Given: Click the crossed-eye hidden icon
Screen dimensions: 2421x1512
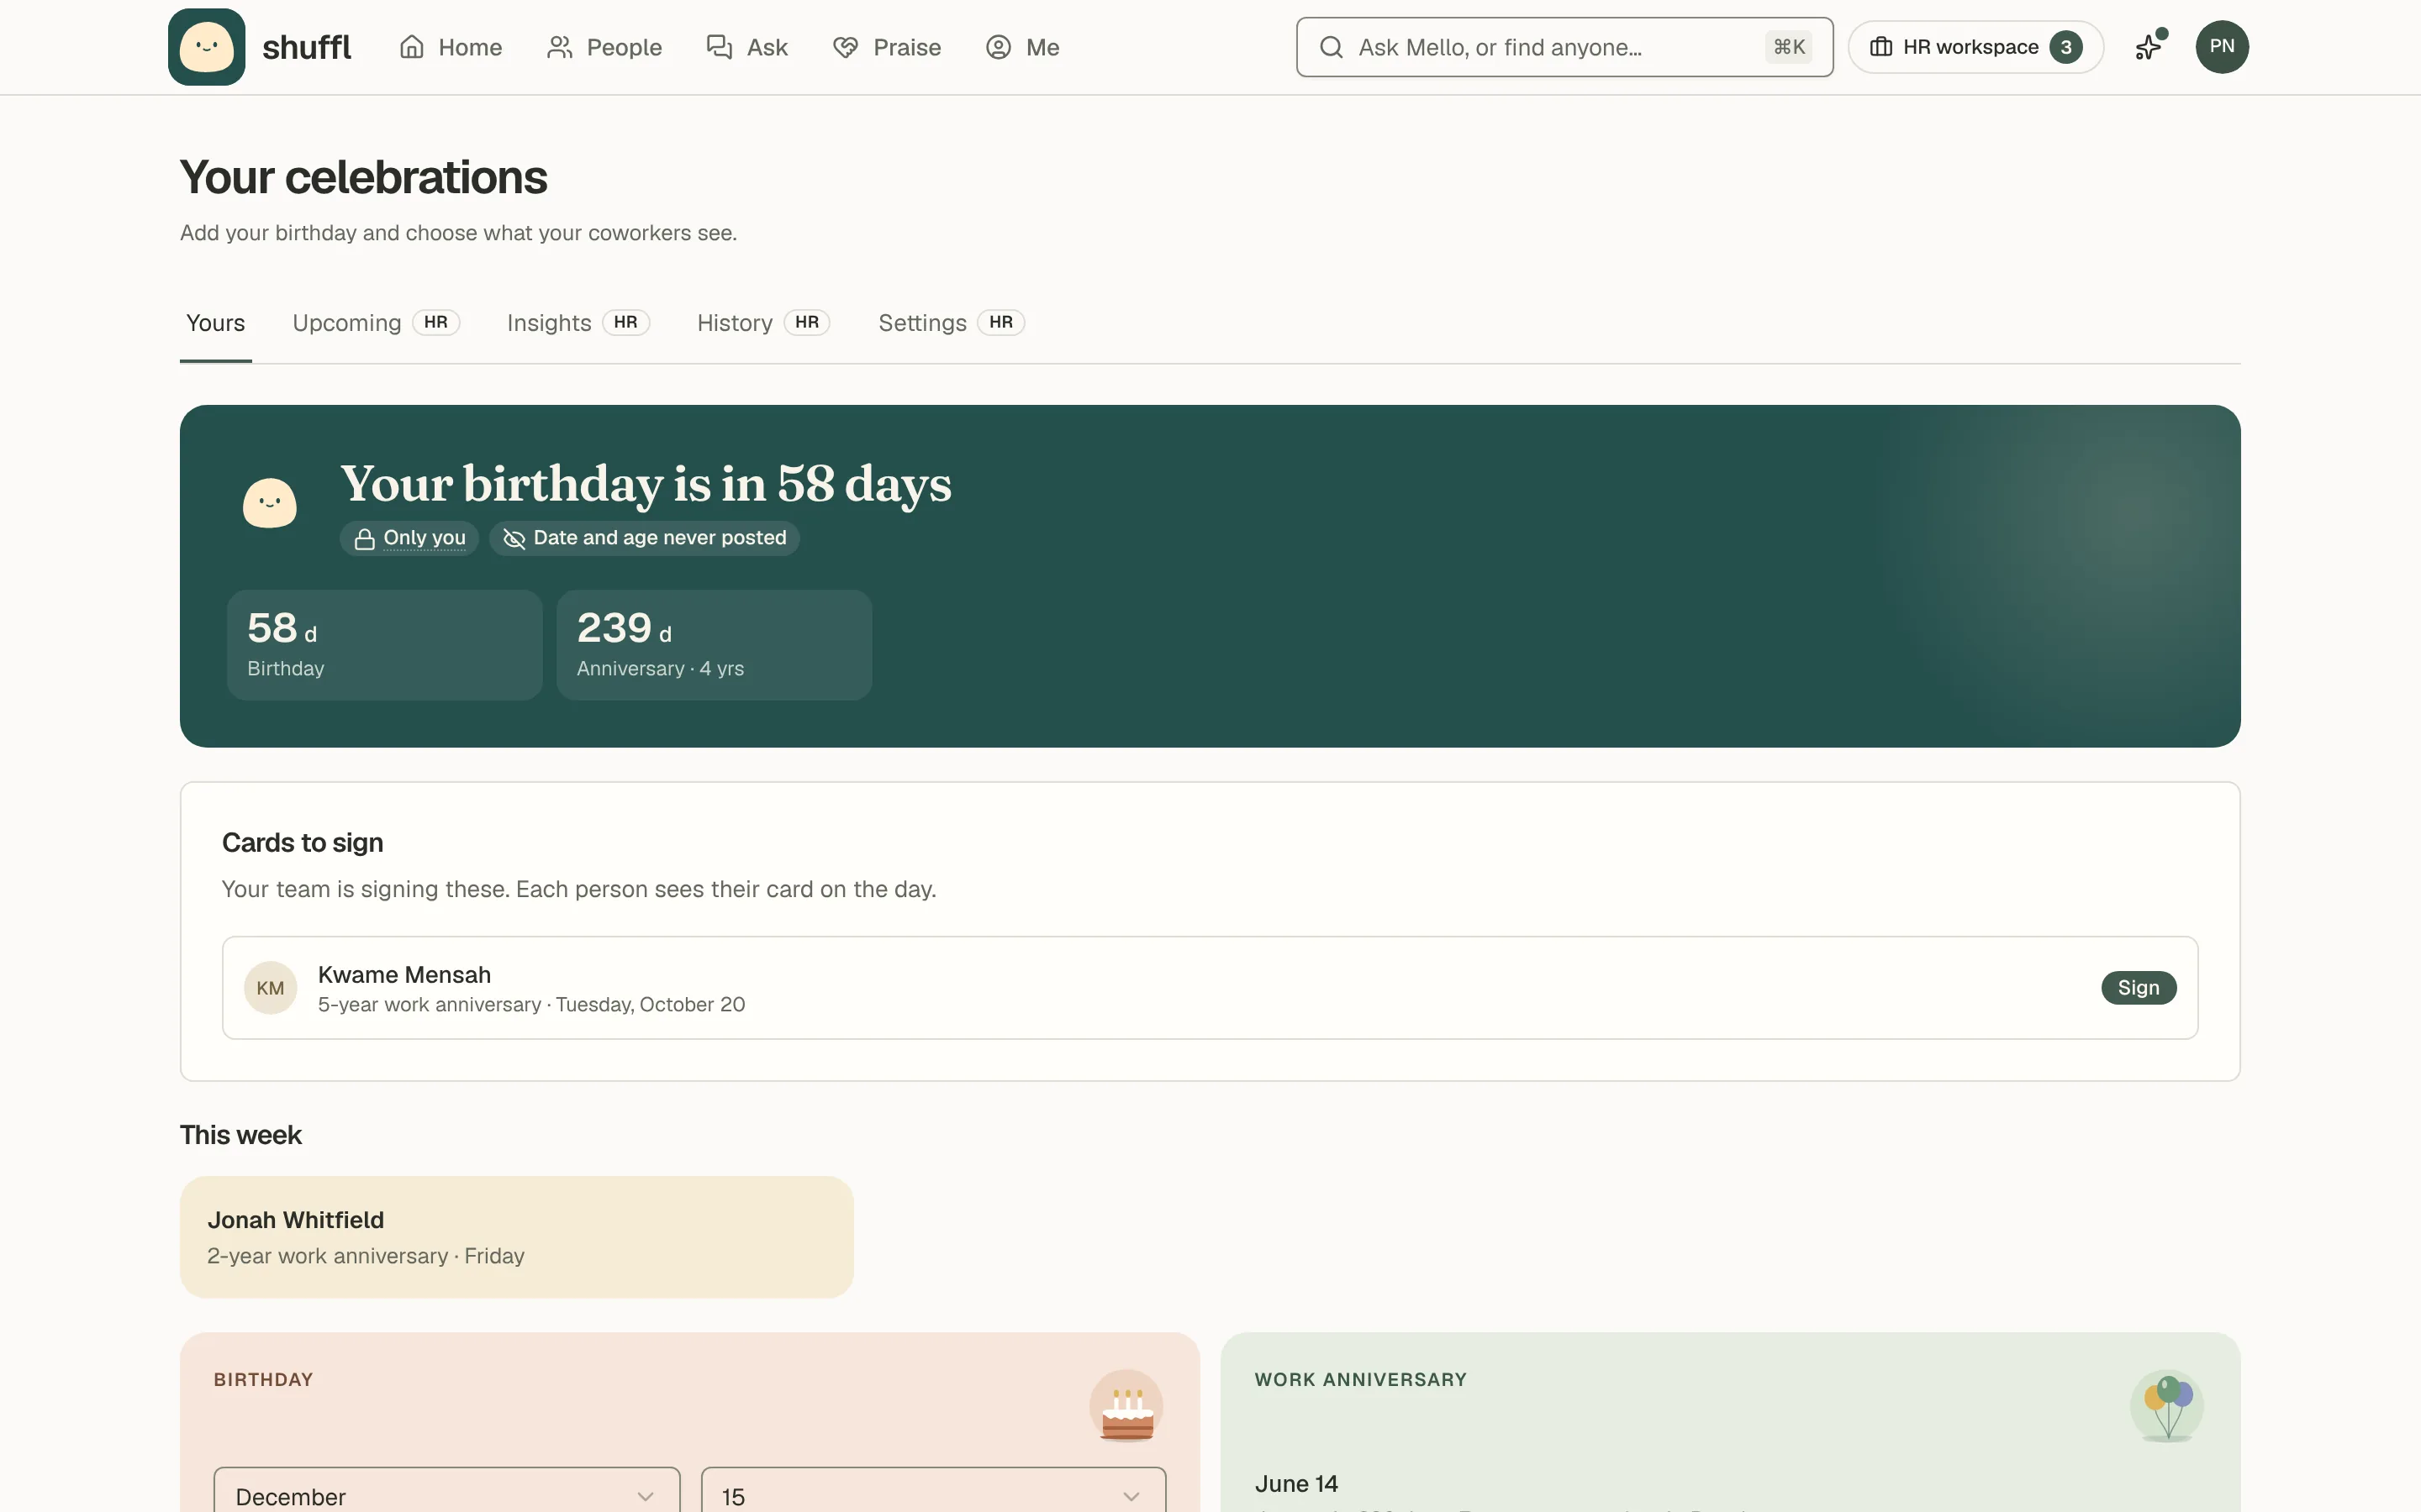Looking at the screenshot, I should click(x=514, y=539).
